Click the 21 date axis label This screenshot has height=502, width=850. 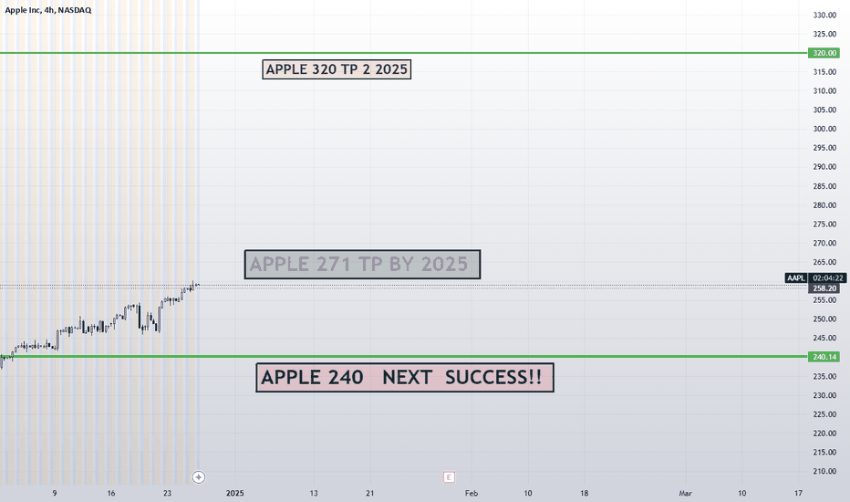pyautogui.click(x=369, y=493)
